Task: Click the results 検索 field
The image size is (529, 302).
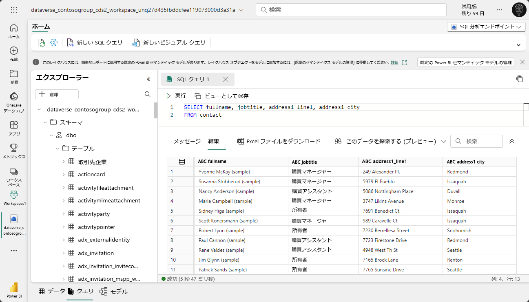Action: tap(476, 141)
